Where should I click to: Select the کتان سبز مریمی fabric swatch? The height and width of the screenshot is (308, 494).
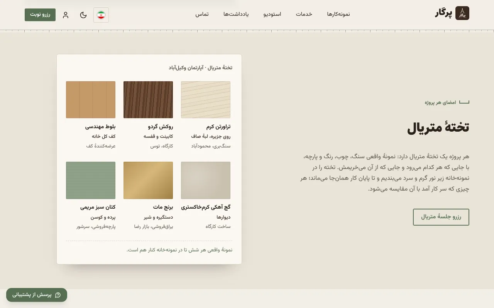pos(91,180)
